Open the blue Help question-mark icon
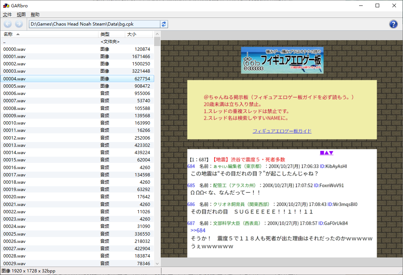 tap(393, 24)
